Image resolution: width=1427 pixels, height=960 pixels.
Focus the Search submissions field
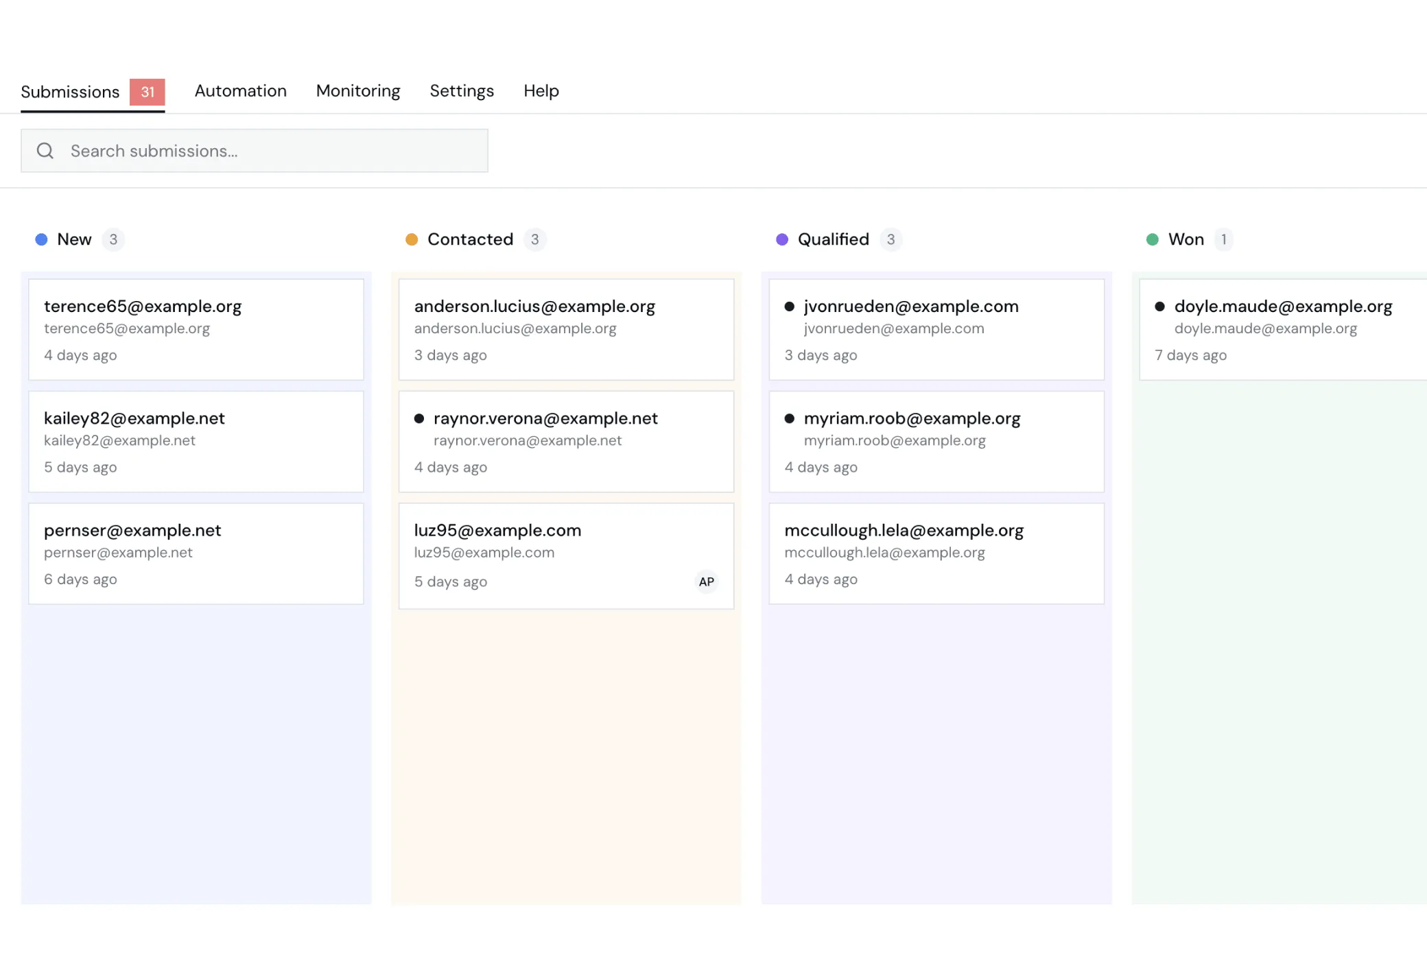pyautogui.click(x=274, y=151)
